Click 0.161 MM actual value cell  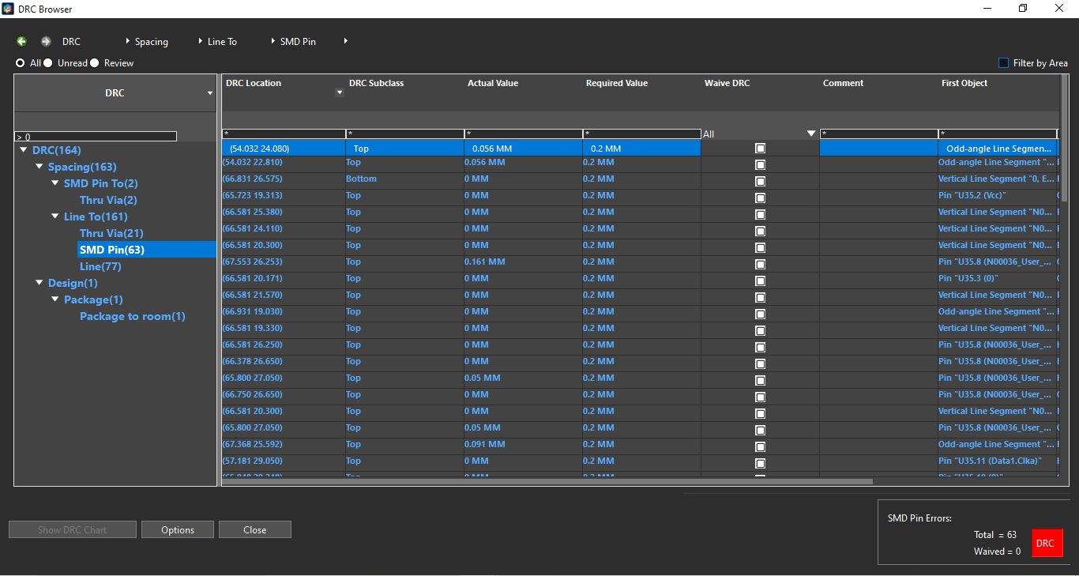click(484, 262)
